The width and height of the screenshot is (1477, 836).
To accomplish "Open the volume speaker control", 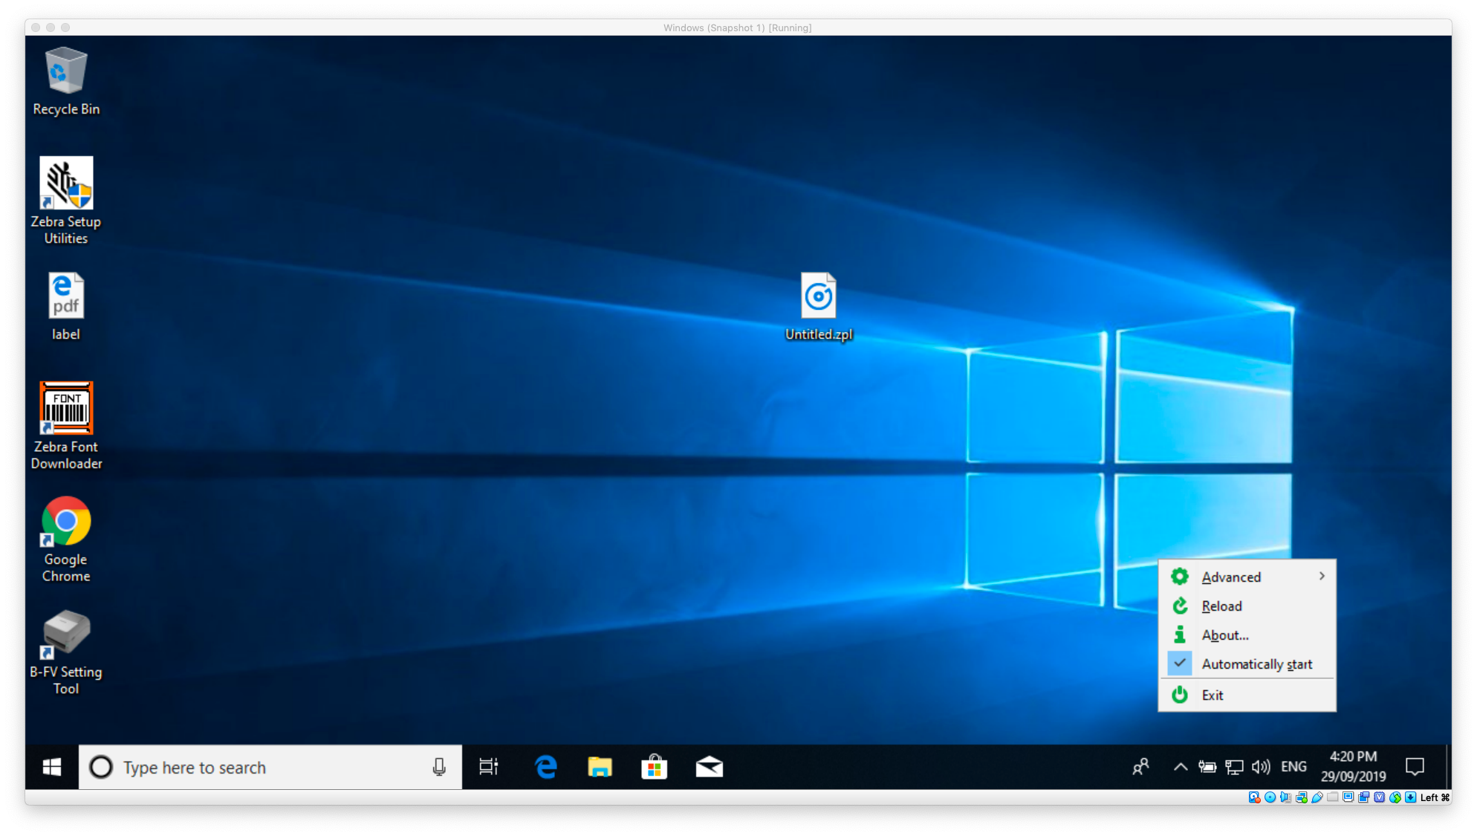I will [1261, 767].
